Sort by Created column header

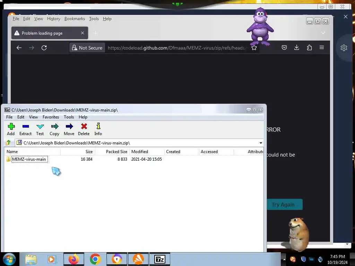[182, 152]
